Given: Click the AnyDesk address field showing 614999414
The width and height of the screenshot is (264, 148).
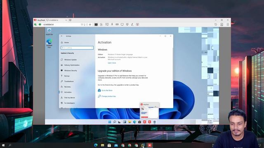Looking at the screenshot, I should point(61,25).
